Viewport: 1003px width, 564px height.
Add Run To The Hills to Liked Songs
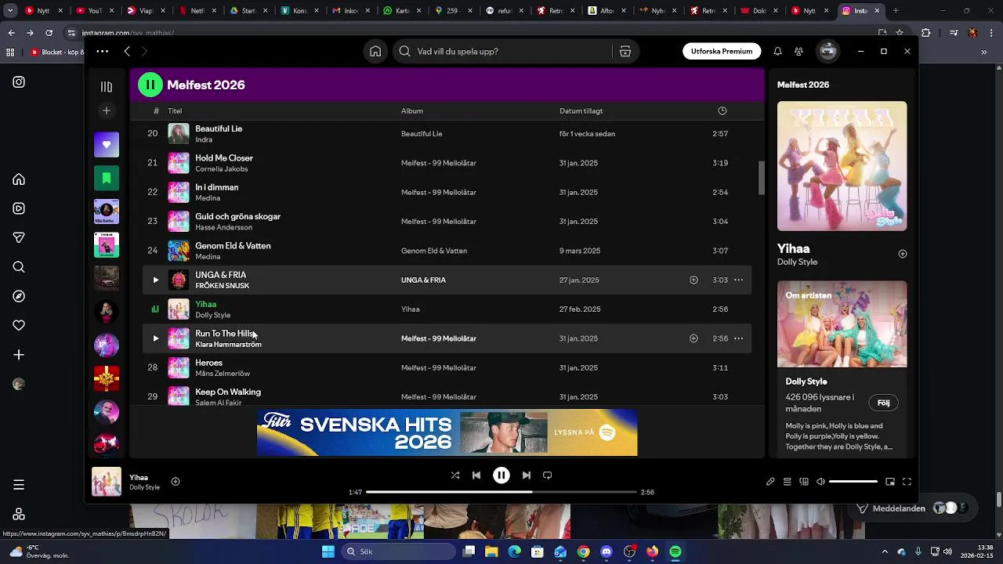(x=693, y=338)
